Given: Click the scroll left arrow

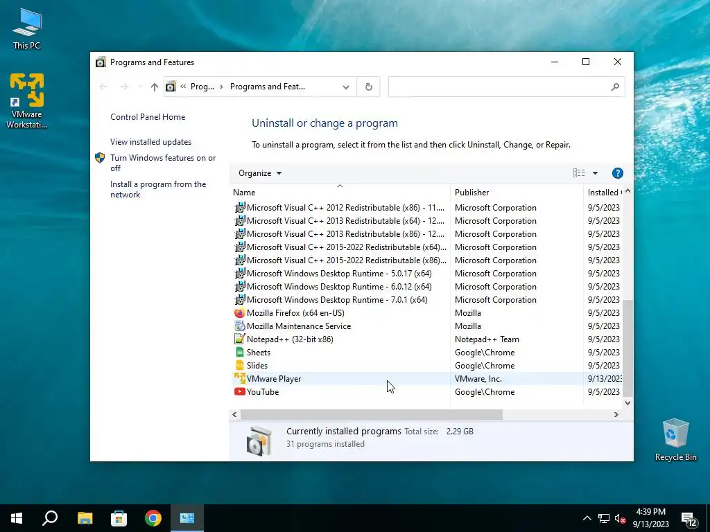Looking at the screenshot, I should 234,414.
